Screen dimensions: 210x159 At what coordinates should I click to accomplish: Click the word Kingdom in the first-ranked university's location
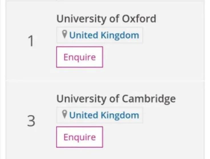click(120, 35)
